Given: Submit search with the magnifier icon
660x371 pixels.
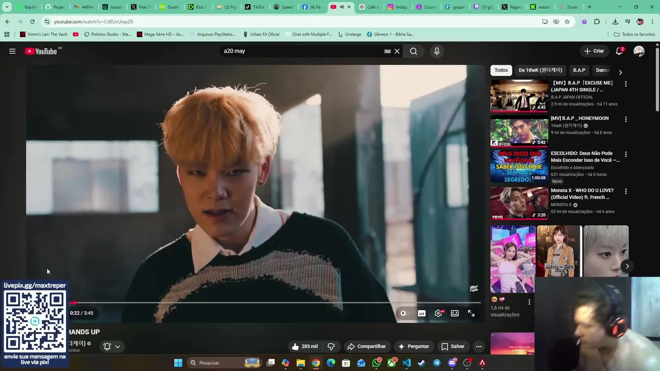Looking at the screenshot, I should 414,51.
